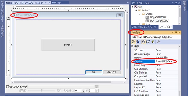
Task: Close the Properties panel
Action: pos(179,32)
